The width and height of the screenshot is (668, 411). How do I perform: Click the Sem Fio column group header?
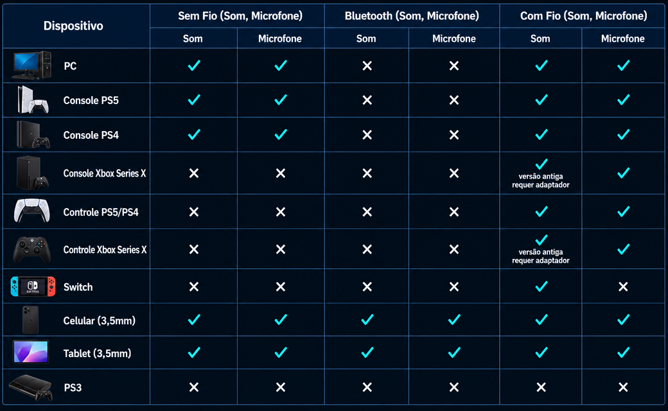click(240, 16)
